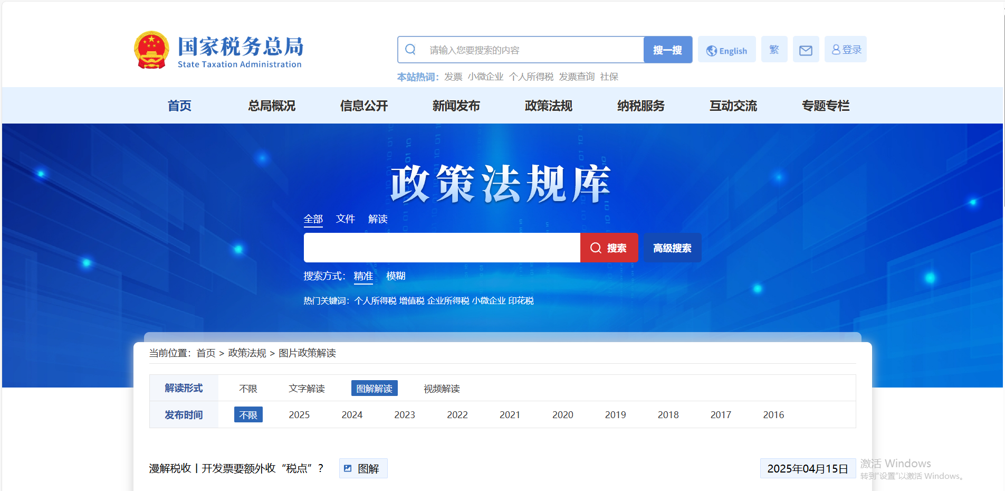This screenshot has height=491, width=1005.
Task: Open article 漫解税收丨开发票要额外收“税点”？
Action: click(x=236, y=469)
